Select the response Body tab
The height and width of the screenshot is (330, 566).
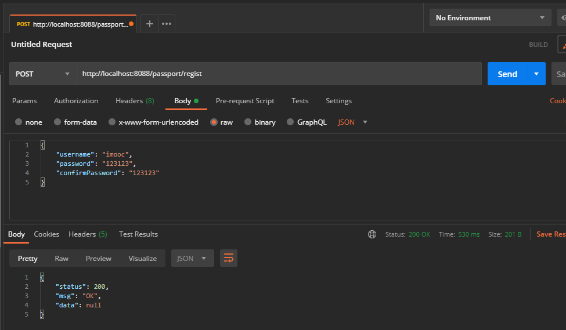pyautogui.click(x=17, y=234)
